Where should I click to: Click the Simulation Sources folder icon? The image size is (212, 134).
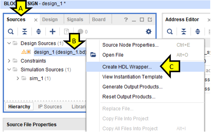pyautogui.click(x=15, y=70)
